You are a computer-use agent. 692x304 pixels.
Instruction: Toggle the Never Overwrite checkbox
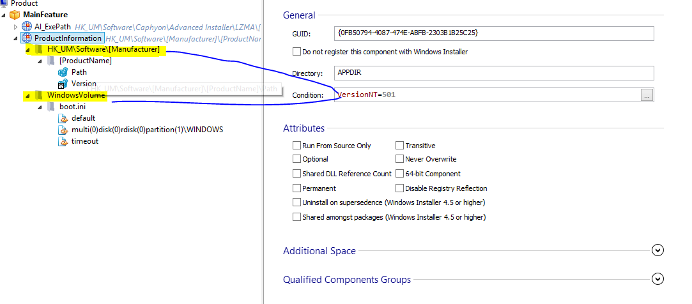399,159
